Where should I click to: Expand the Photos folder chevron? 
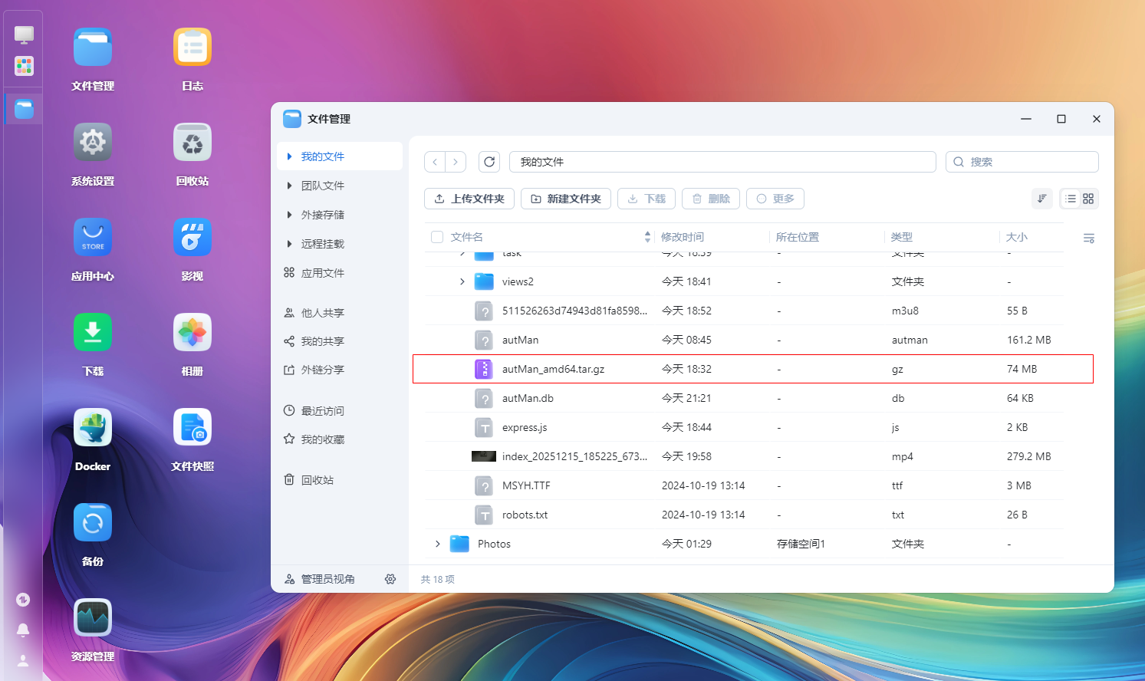point(438,544)
